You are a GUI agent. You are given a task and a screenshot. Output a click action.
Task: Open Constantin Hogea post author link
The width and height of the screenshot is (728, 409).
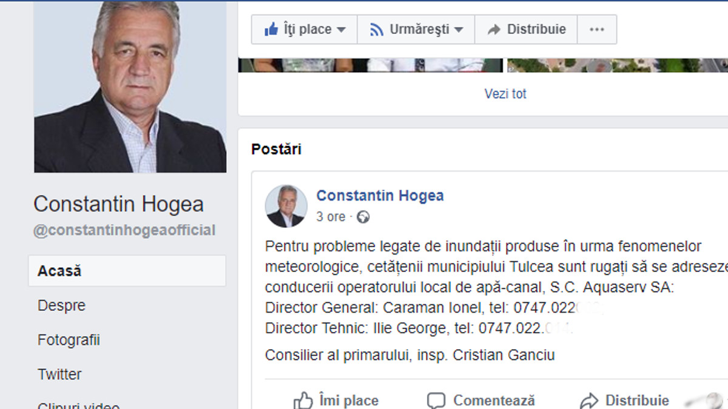pyautogui.click(x=380, y=196)
